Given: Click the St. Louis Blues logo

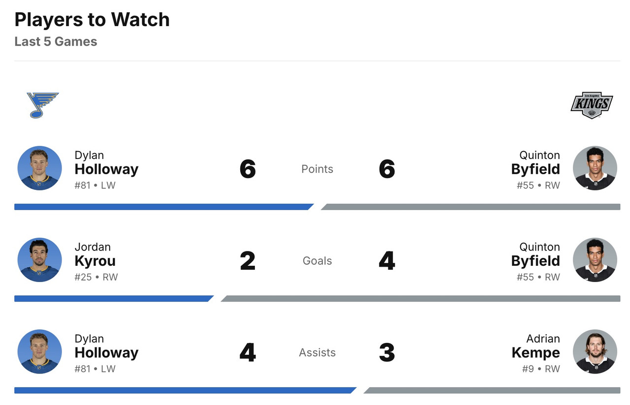Looking at the screenshot, I should 42,105.
